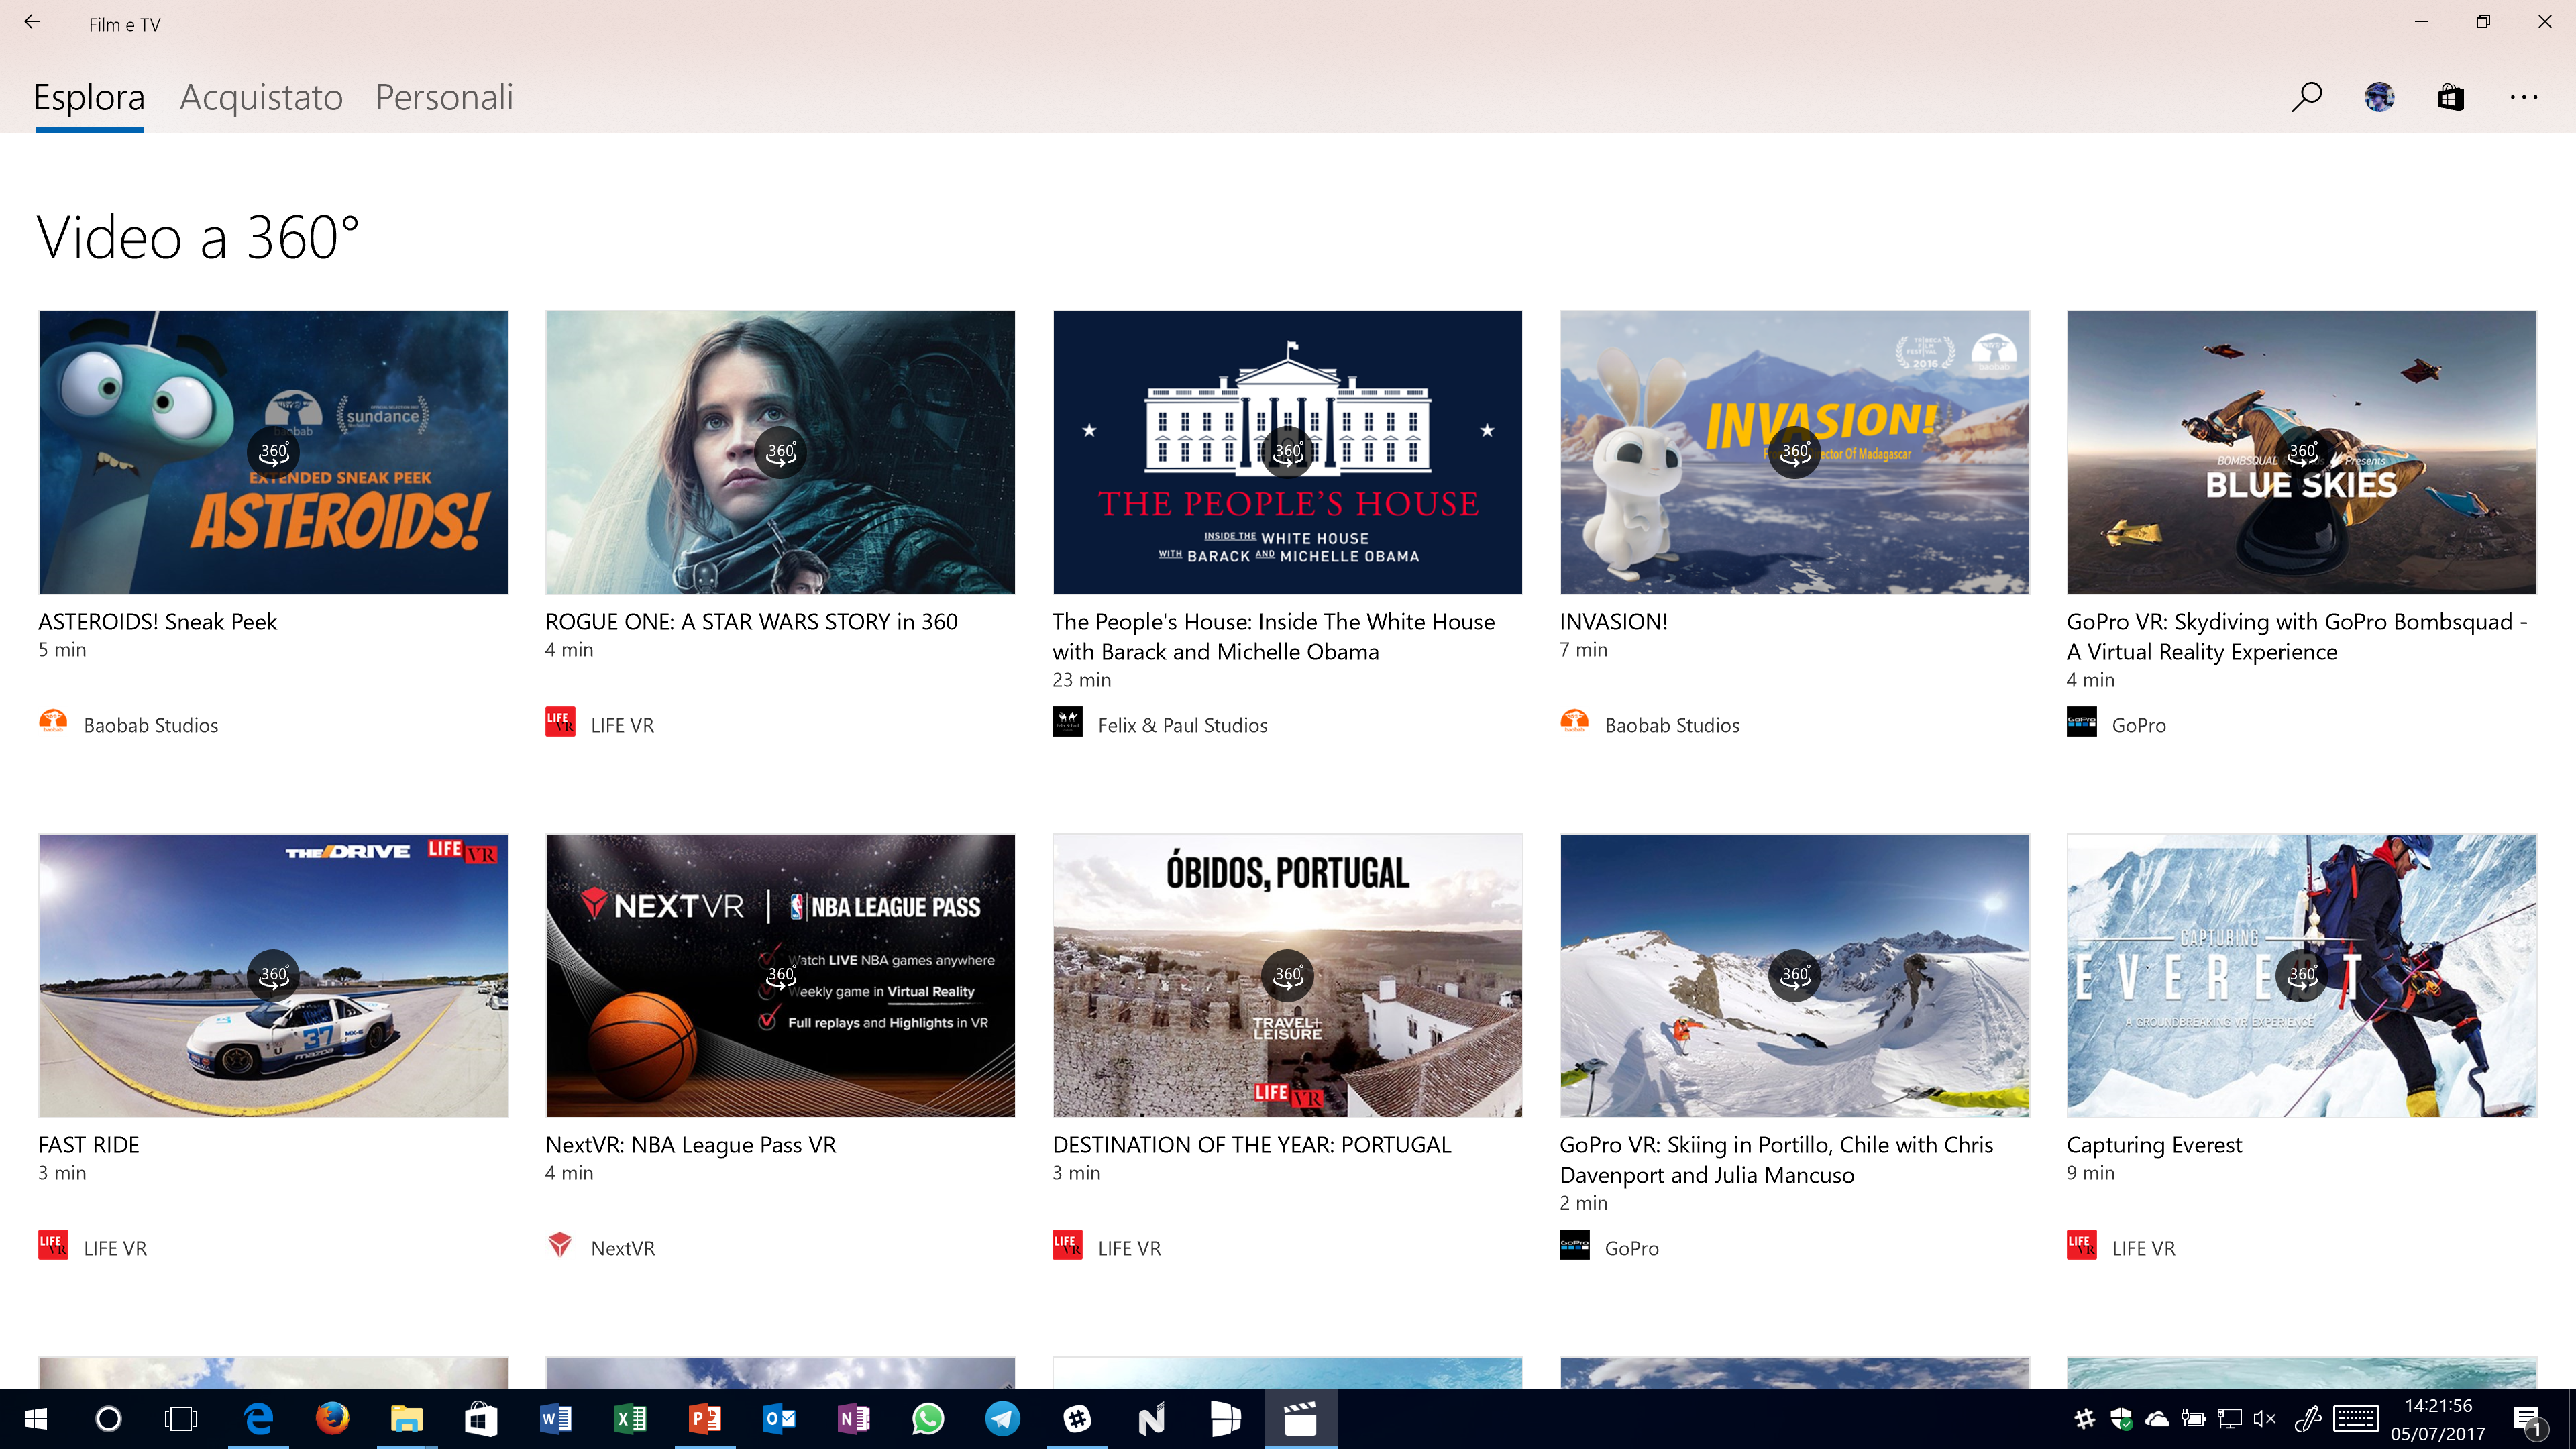This screenshot has width=2576, height=1449.
Task: Click the Baobab Studios label under ASTEROIDS!
Action: (x=150, y=725)
